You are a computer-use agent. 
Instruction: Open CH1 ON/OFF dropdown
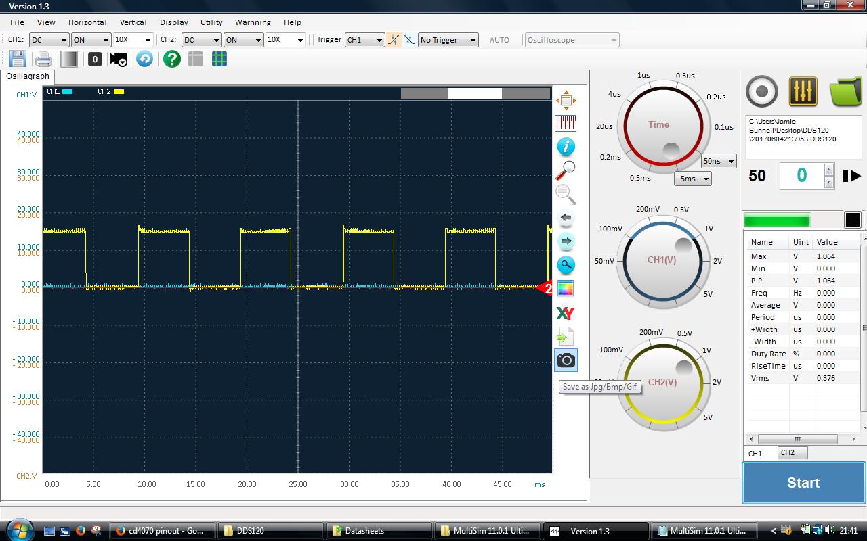click(91, 40)
